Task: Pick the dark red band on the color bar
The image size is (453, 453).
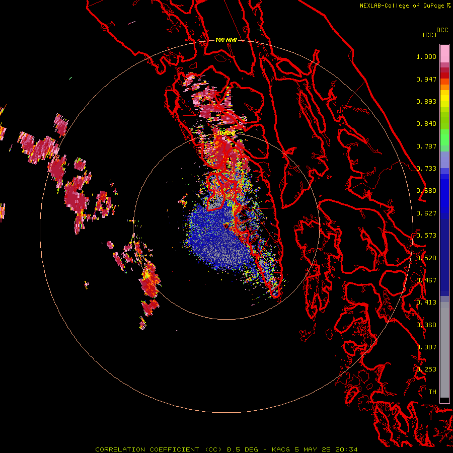Action: (x=444, y=75)
